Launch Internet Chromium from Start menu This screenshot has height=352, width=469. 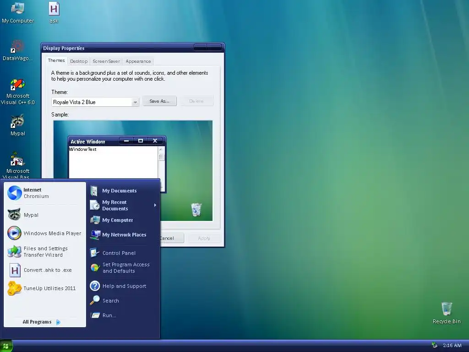pyautogui.click(x=44, y=193)
